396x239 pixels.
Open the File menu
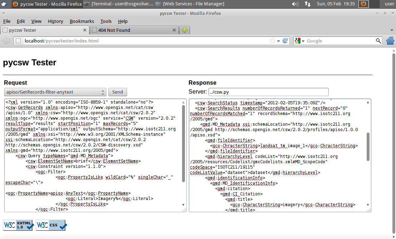(7, 21)
